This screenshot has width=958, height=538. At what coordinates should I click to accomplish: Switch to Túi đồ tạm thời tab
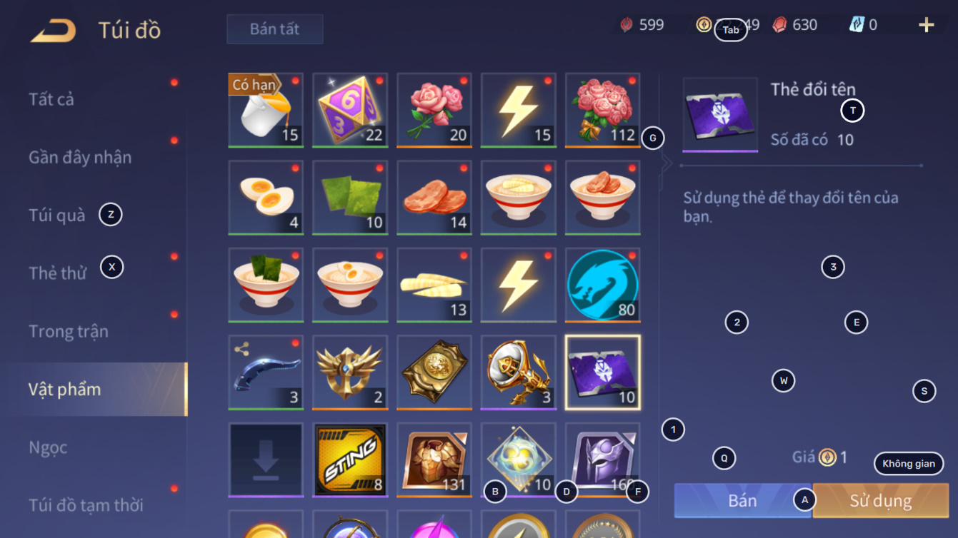(86, 505)
